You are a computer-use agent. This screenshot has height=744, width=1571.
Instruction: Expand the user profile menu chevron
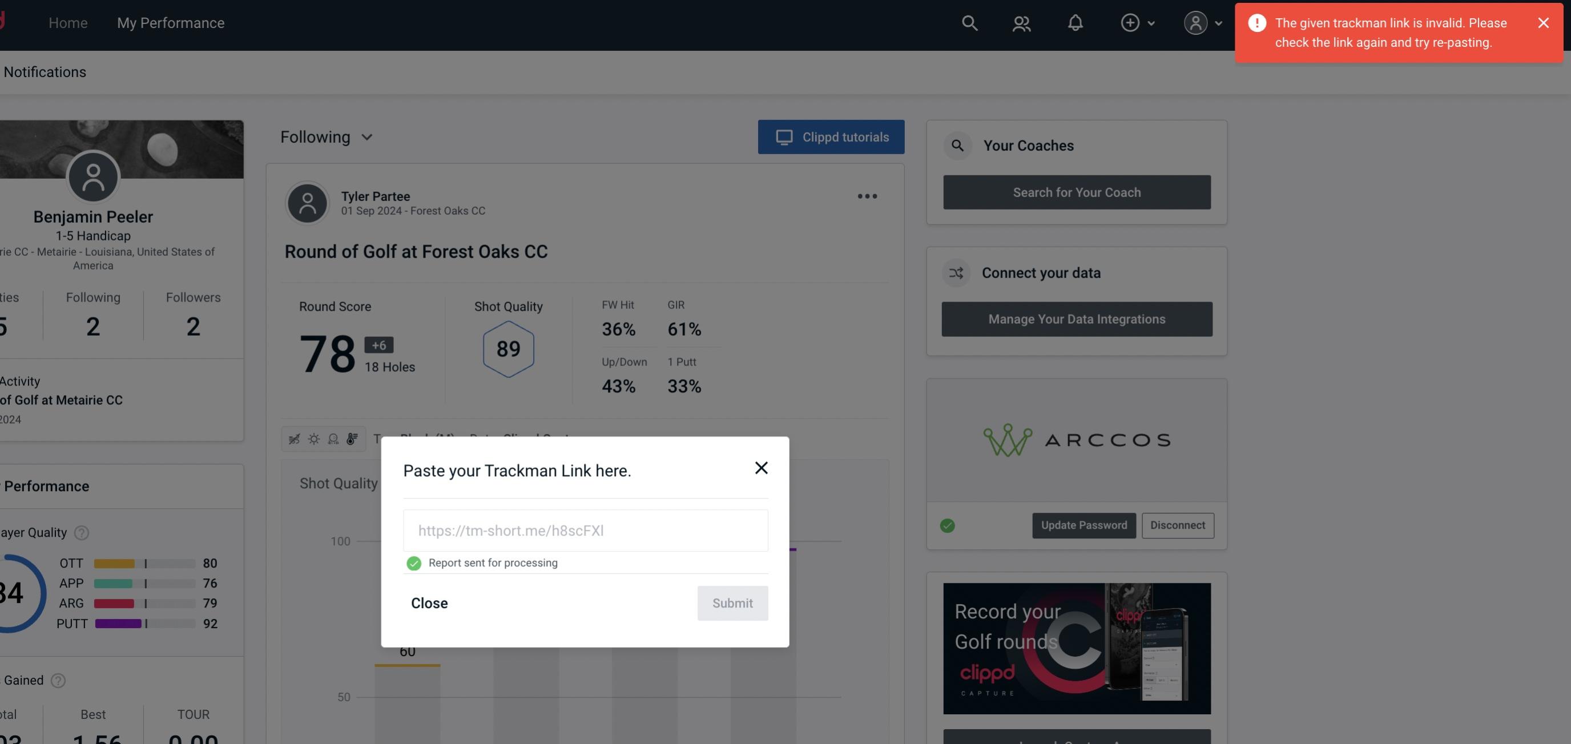pyautogui.click(x=1218, y=22)
